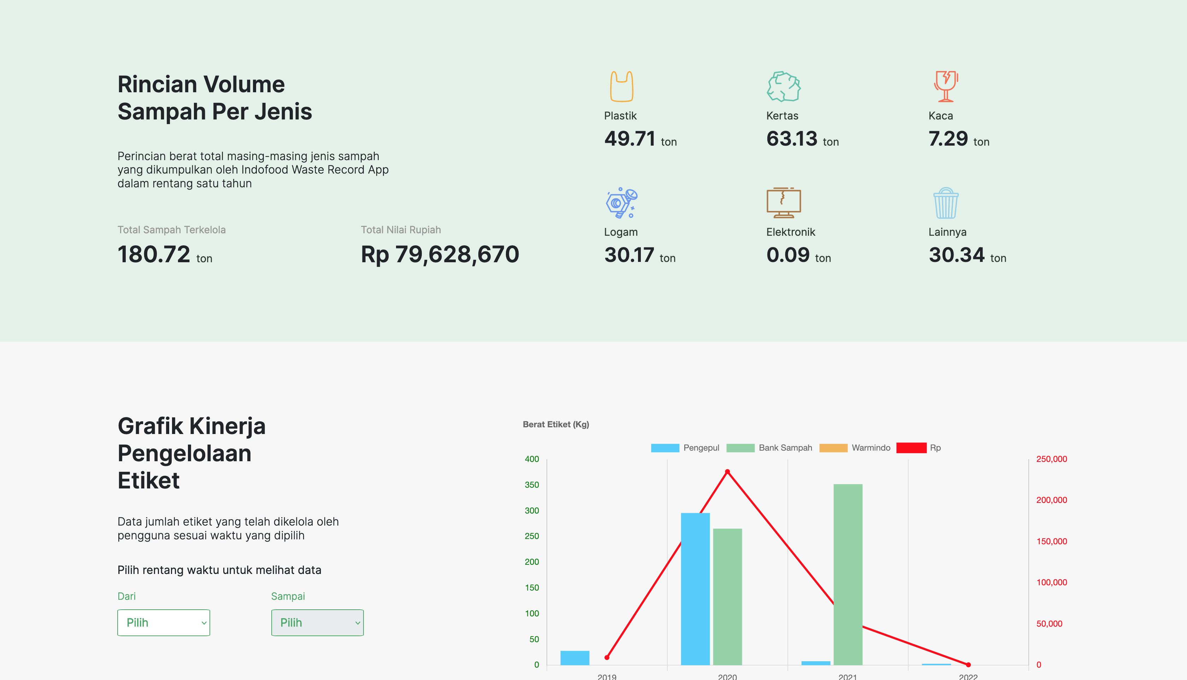Click the Total Sampah Terkelola label
Image resolution: width=1187 pixels, height=680 pixels.
172,230
